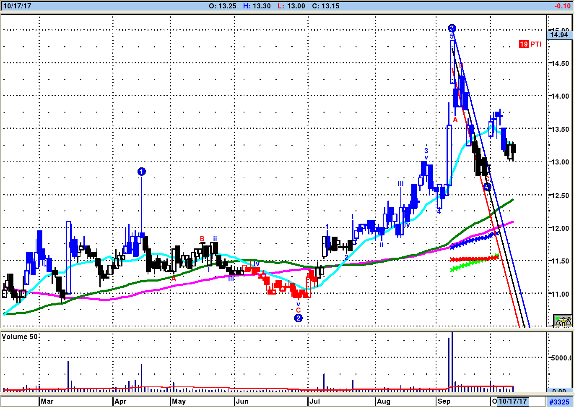Select the blue wave 5 label at the top
587x407 pixels.
coord(452,37)
